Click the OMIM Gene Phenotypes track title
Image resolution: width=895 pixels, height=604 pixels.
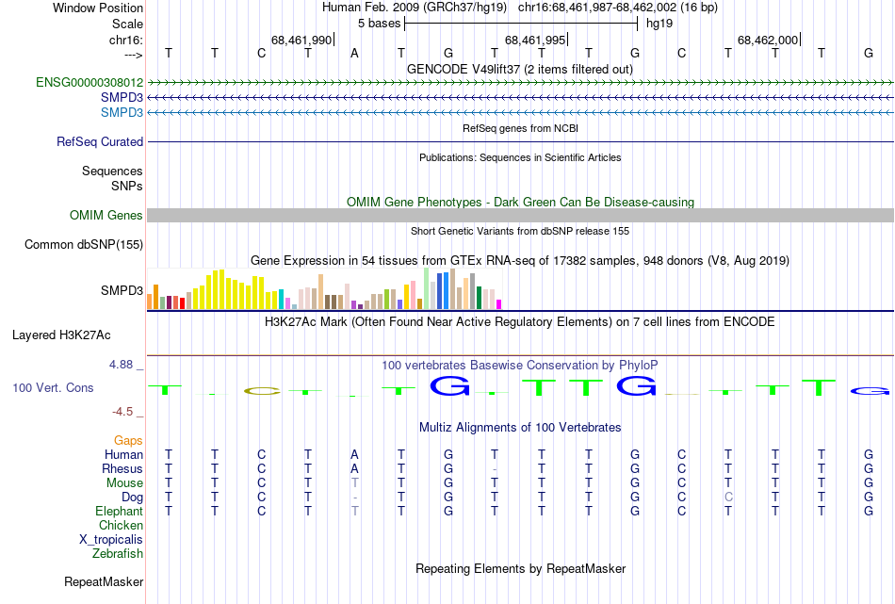(x=521, y=202)
